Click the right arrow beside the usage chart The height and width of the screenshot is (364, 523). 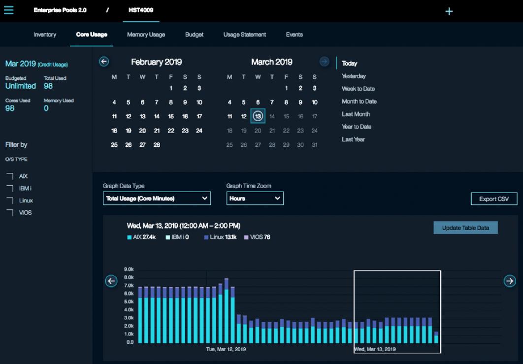click(x=511, y=281)
